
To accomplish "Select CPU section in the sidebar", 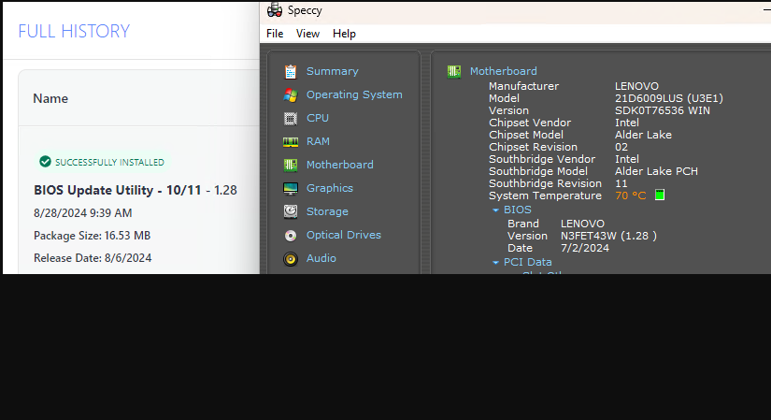I will point(318,118).
